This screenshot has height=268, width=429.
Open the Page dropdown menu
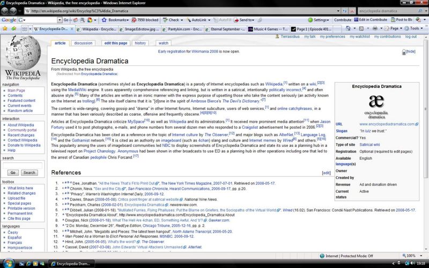point(395,28)
